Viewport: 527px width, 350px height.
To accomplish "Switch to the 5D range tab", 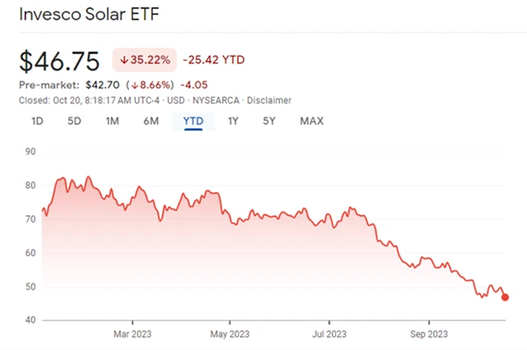I will click(74, 121).
